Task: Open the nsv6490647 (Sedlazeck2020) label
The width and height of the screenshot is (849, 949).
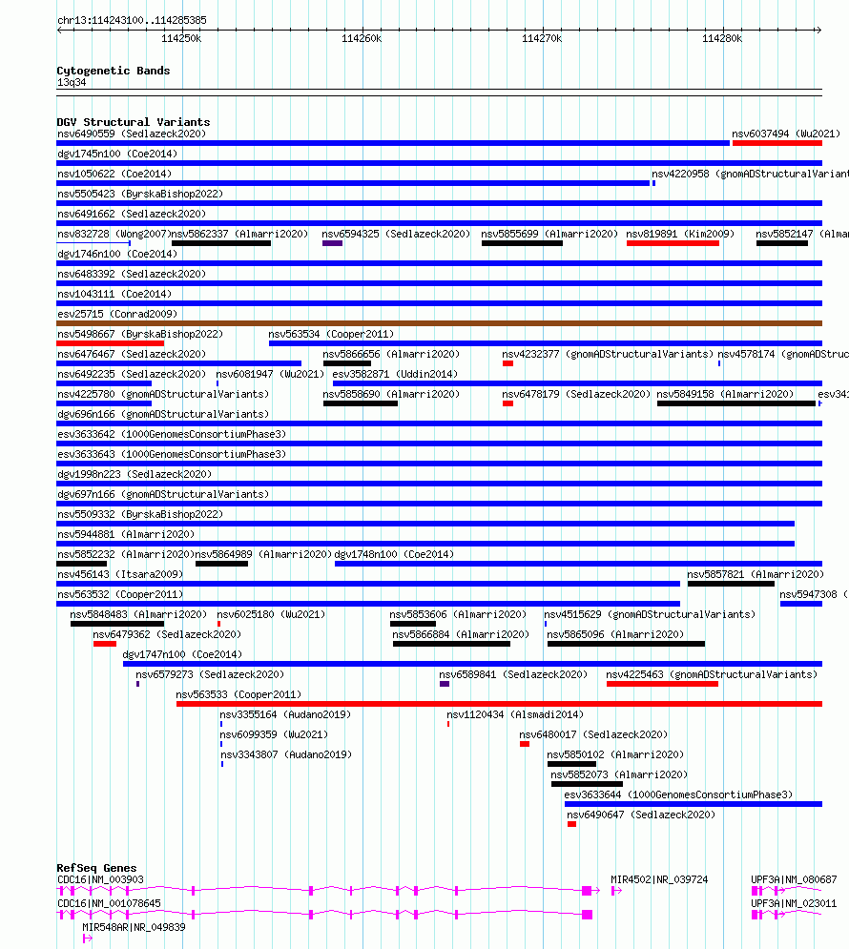Action: click(x=641, y=815)
